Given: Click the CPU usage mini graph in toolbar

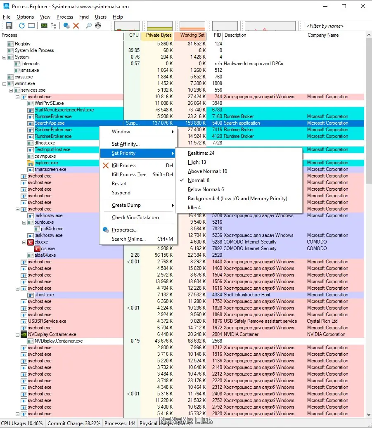Looking at the screenshot, I should 127,26.
